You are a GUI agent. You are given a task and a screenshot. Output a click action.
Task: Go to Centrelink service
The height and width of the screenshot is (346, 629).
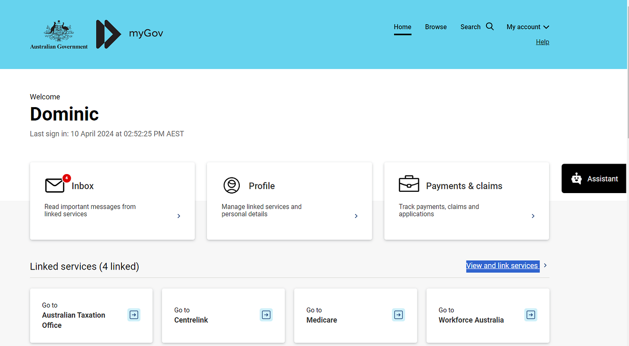(223, 315)
